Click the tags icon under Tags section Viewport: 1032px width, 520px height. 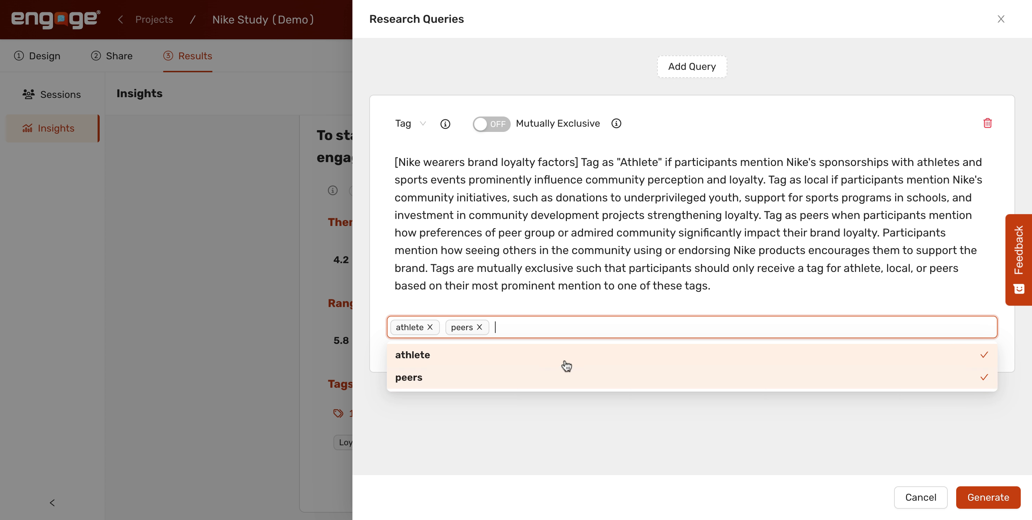click(x=338, y=413)
